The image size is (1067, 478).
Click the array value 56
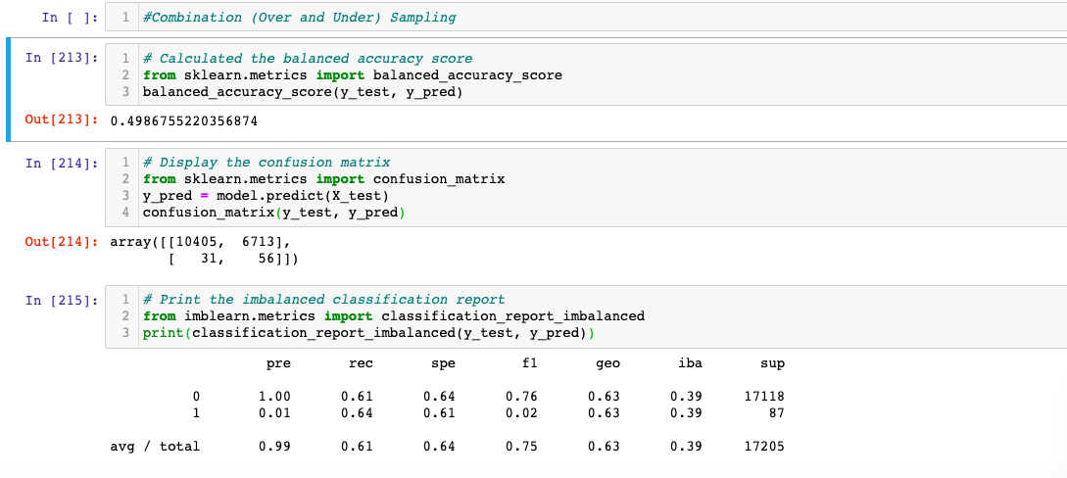(266, 259)
